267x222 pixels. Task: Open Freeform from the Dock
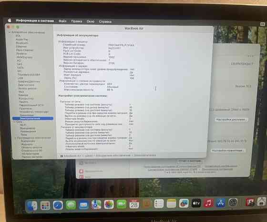click(x=184, y=203)
